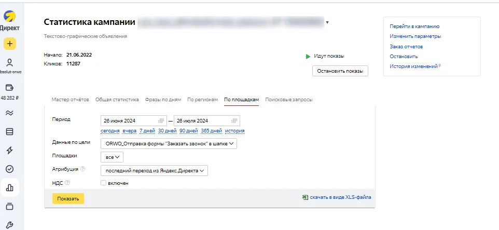Set period to 90 дней
The height and width of the screenshot is (230, 499).
click(189, 131)
